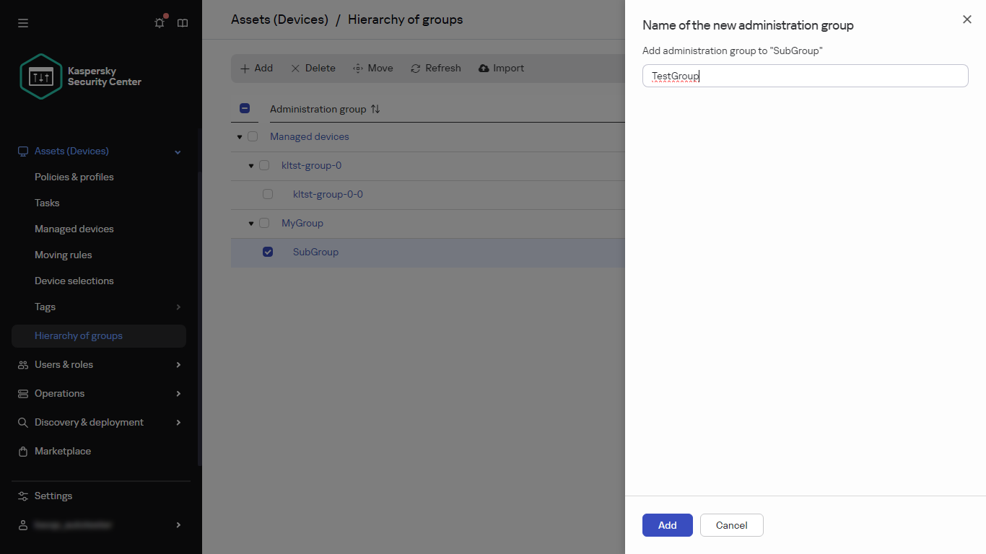The height and width of the screenshot is (554, 986).
Task: Collapse the Managed devices tree node
Action: 240,137
